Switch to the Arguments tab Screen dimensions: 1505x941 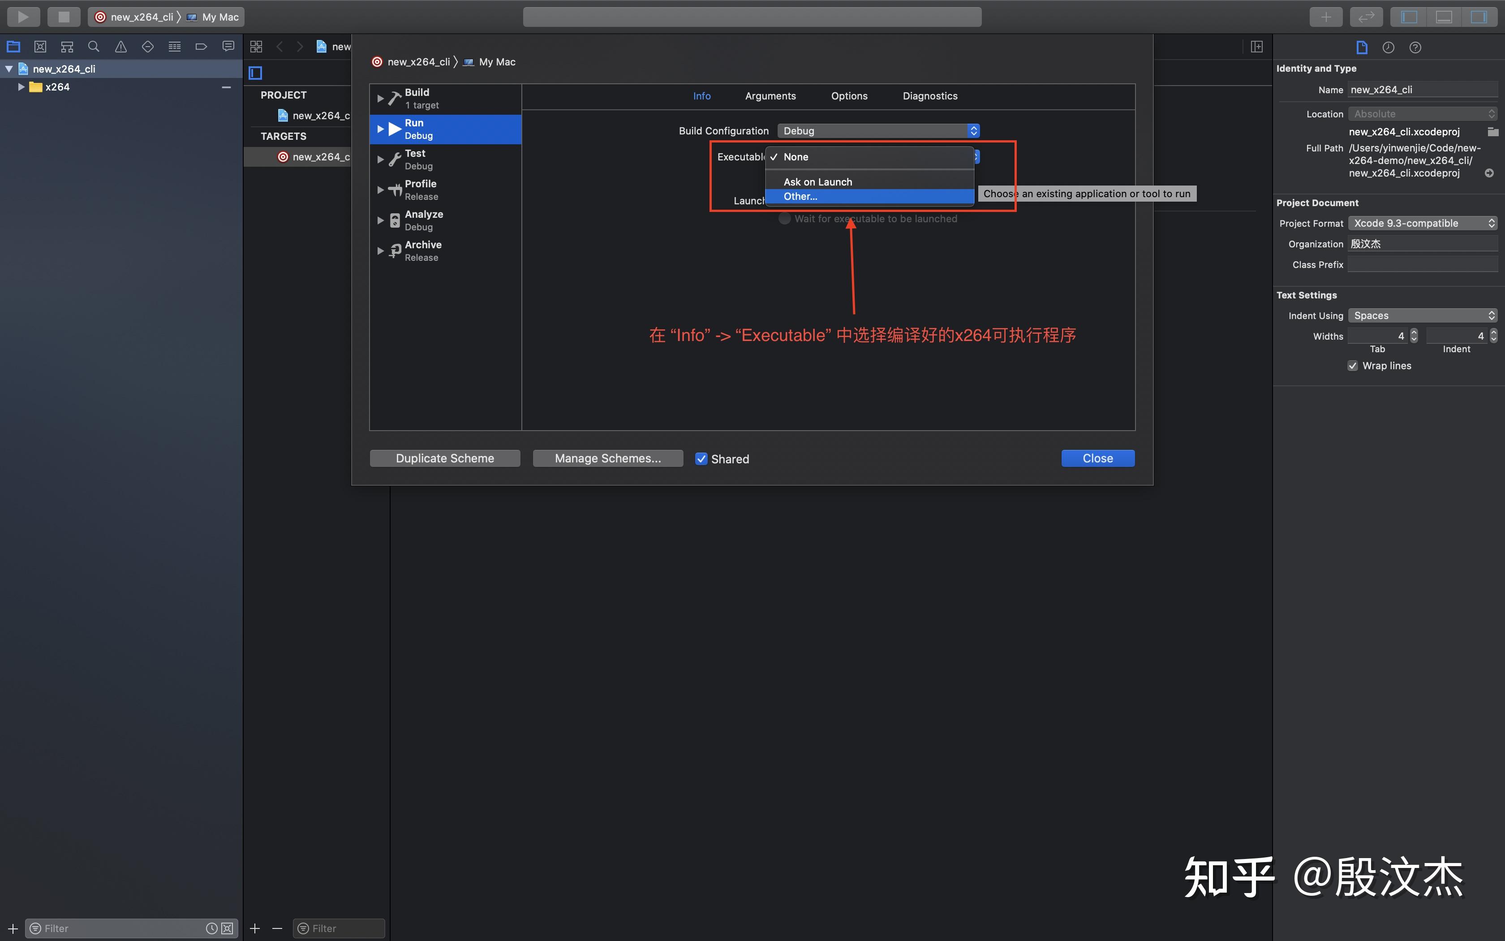click(x=770, y=96)
